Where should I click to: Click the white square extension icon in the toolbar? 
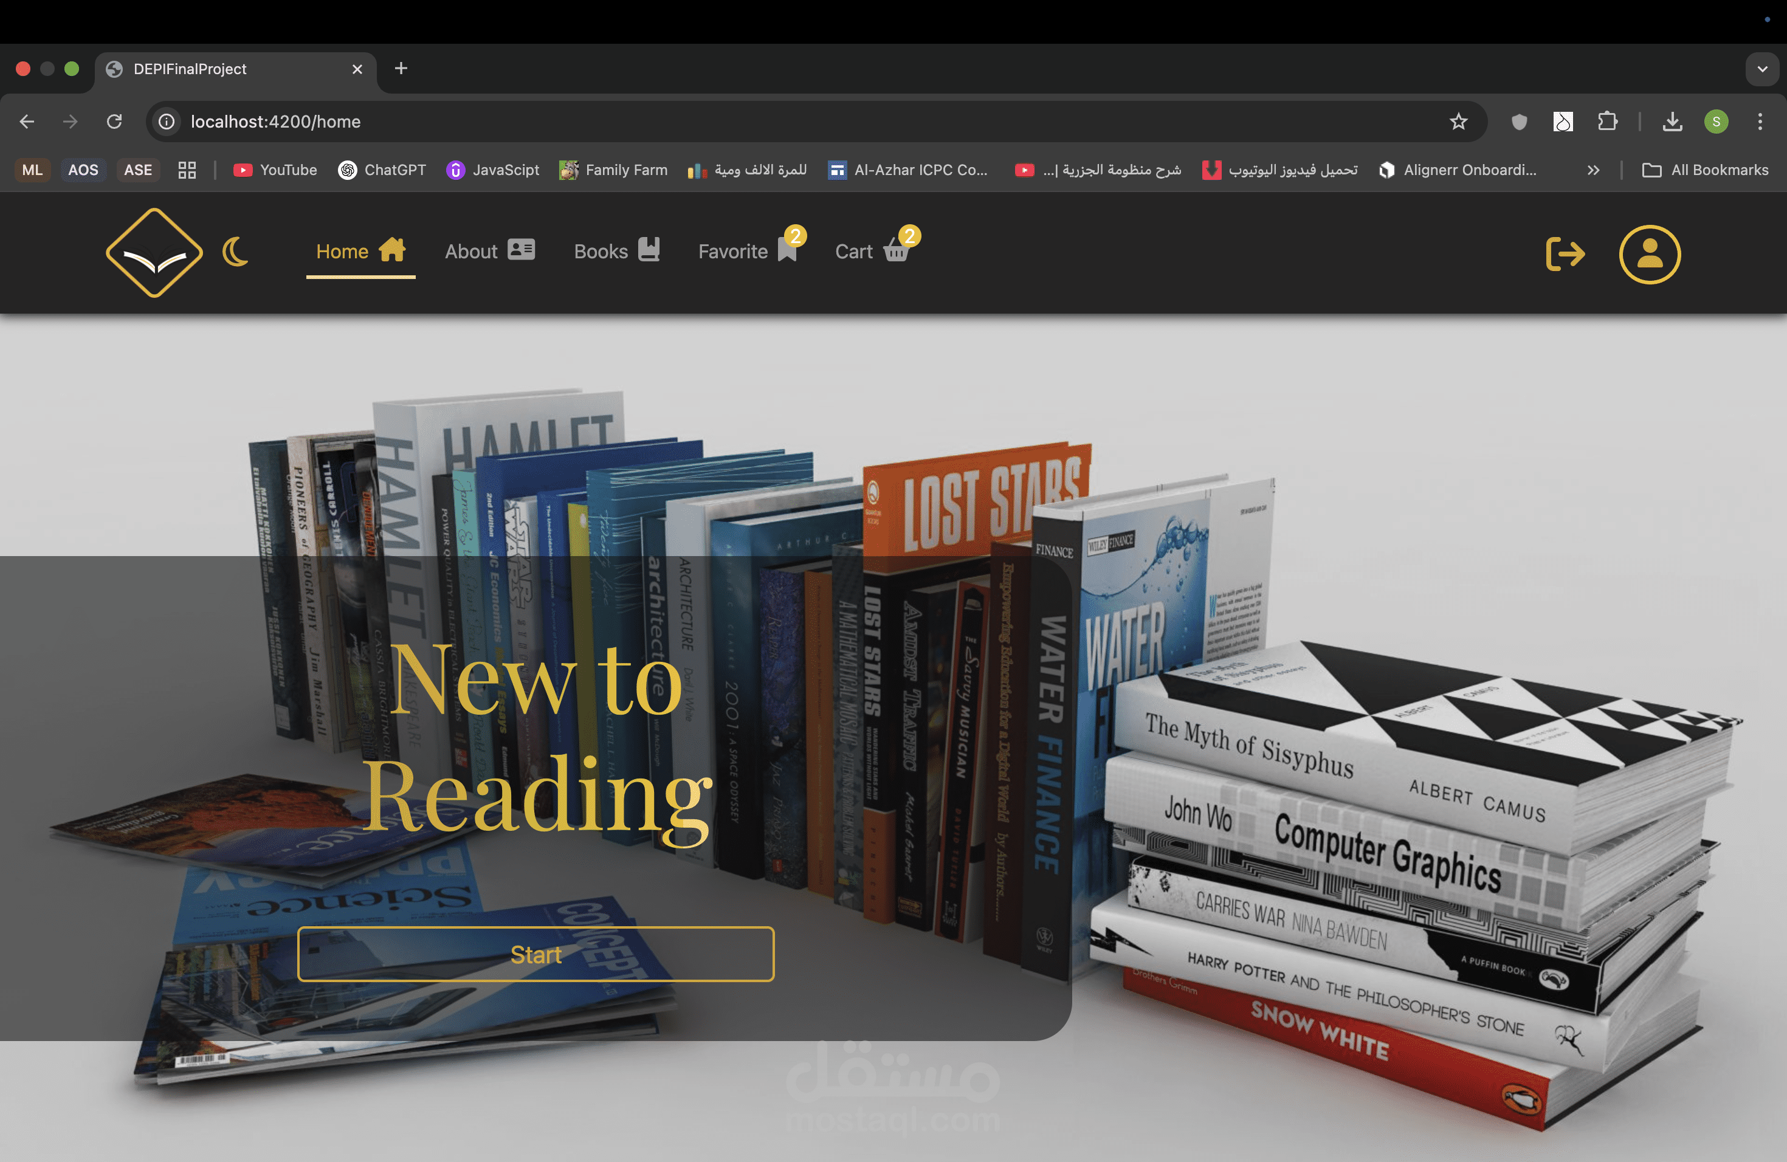pos(1563,122)
